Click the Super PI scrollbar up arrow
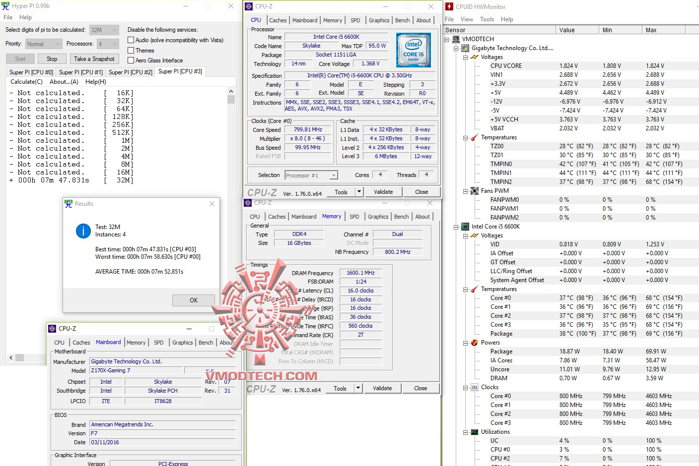 pos(231,91)
